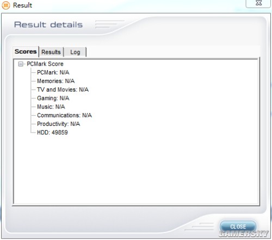Viewport: 272px width, 240px height.
Task: Select the PCMark Score root item
Action: (x=45, y=64)
